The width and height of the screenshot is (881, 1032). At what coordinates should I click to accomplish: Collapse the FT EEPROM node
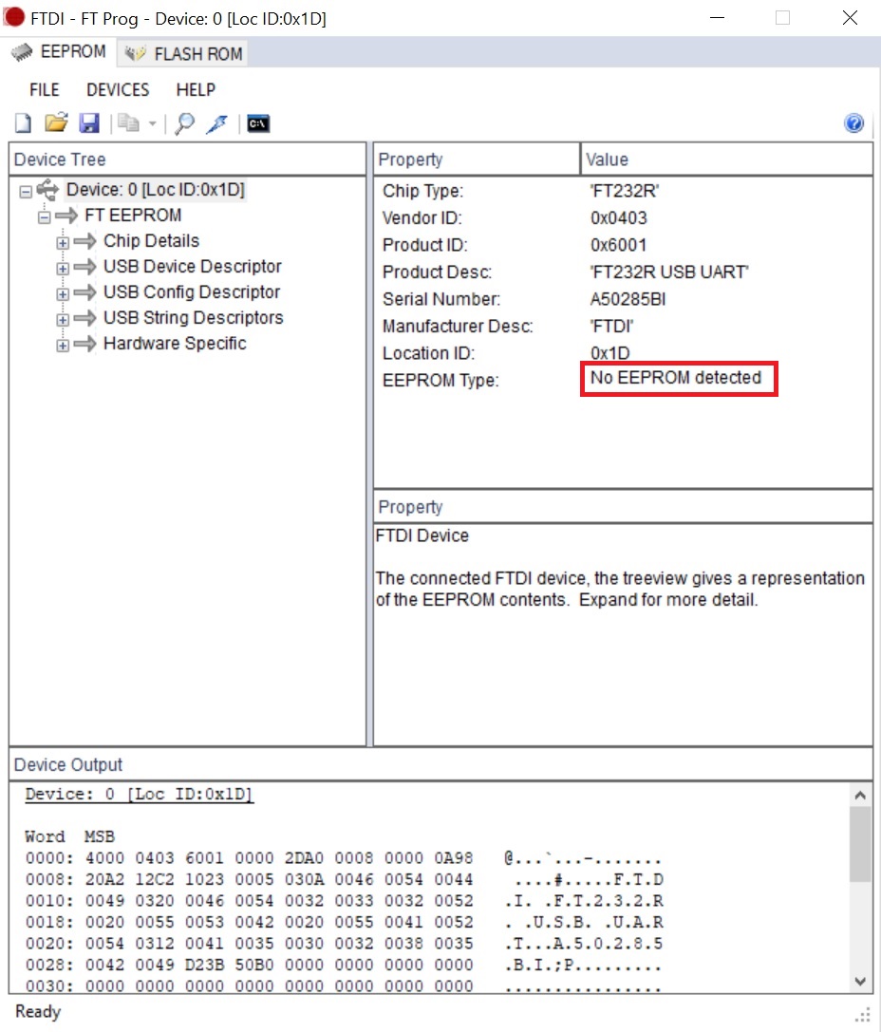tap(44, 217)
